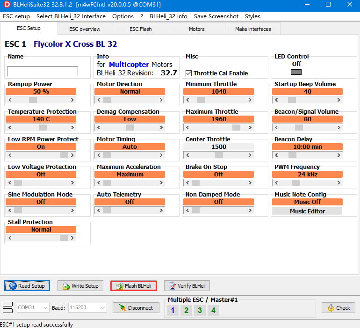
Task: Select the ESC Setup tab
Action: click(29, 28)
